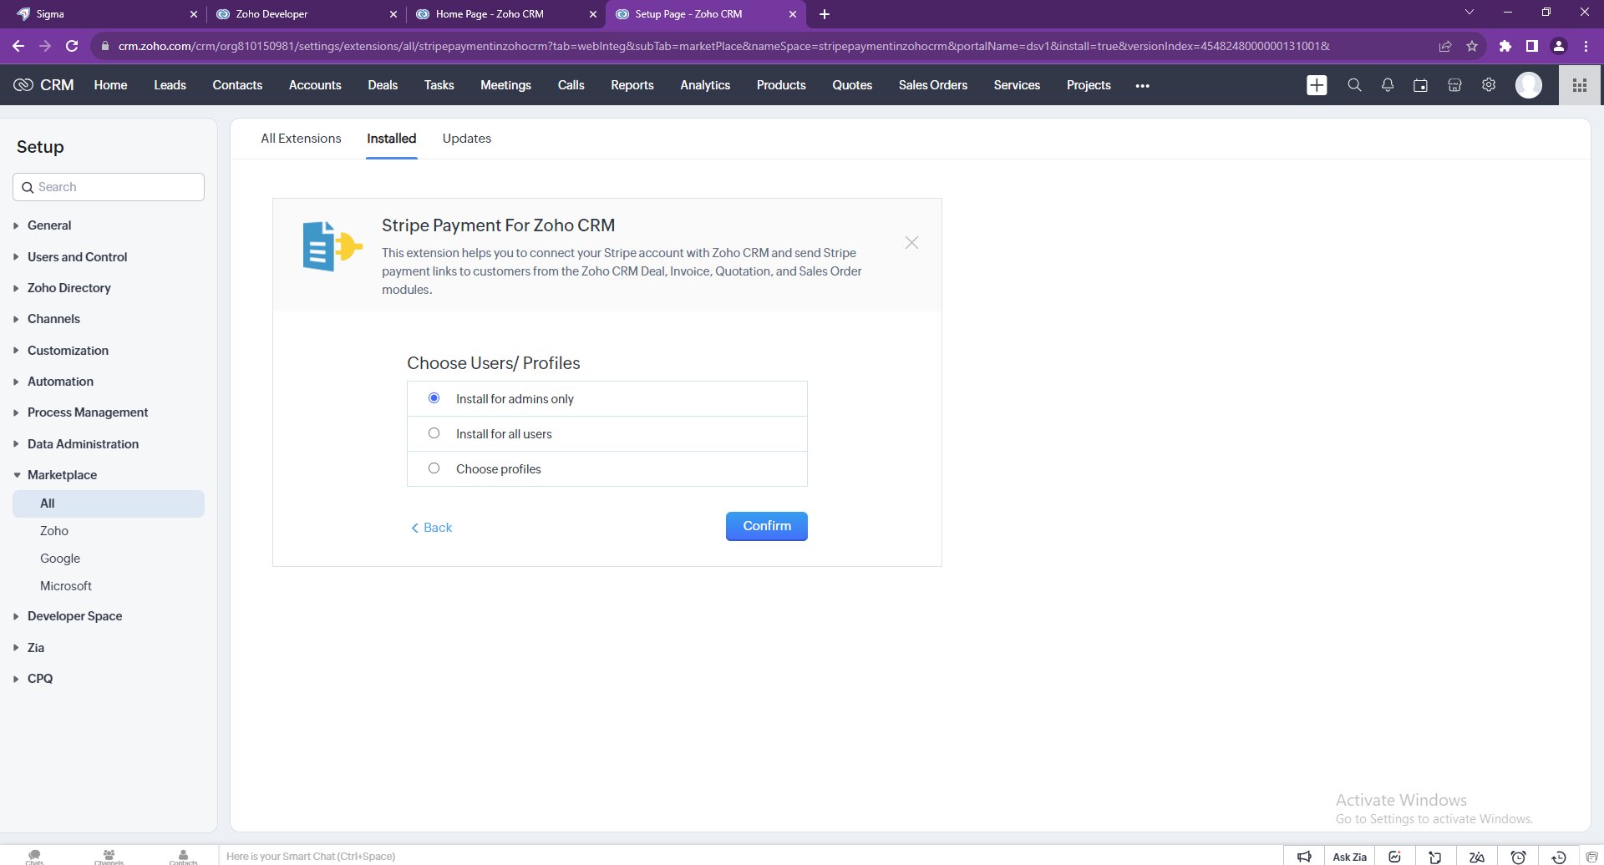Viewport: 1604px width, 865px height.
Task: Open the calendar icon in header
Action: coord(1420,85)
